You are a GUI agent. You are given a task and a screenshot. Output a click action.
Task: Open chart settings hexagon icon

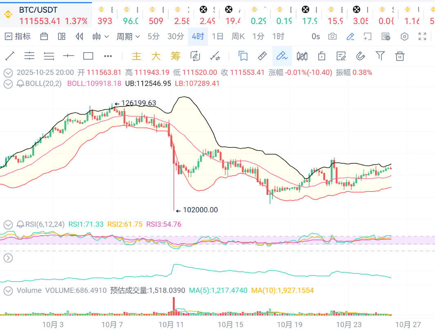404,36
